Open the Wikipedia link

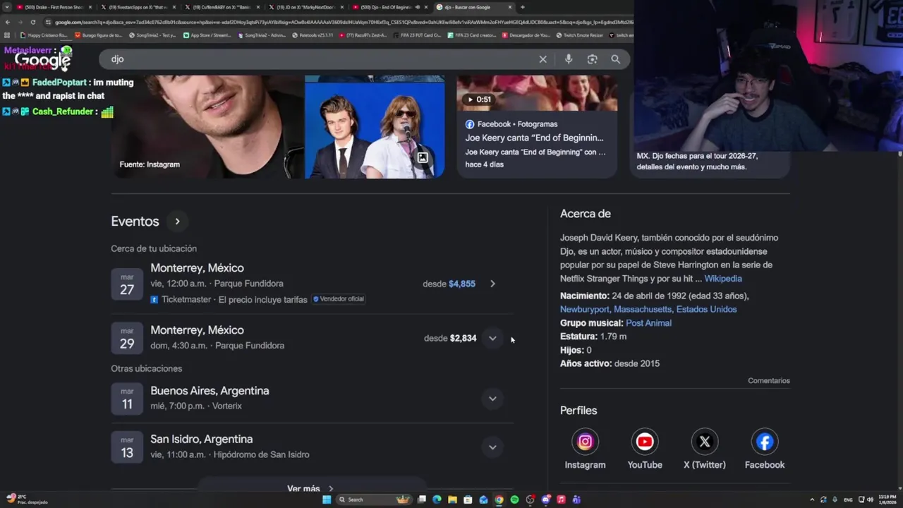(x=723, y=279)
